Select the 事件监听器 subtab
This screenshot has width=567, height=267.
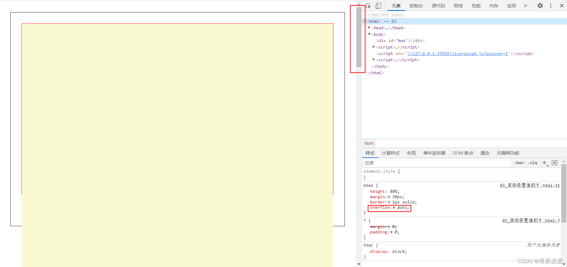tap(434, 153)
